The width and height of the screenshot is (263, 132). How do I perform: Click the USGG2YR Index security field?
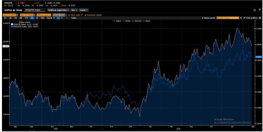pyautogui.click(x=35, y=10)
